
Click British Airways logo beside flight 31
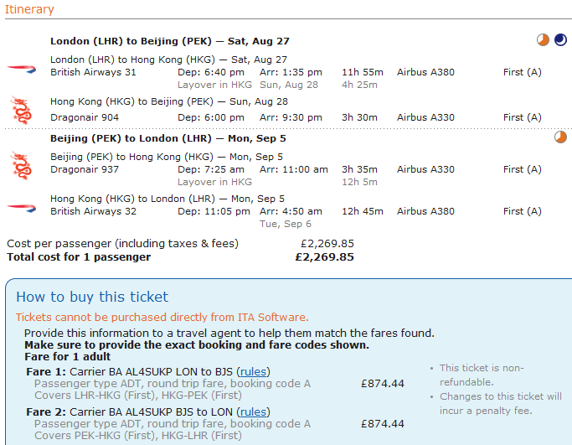point(17,66)
